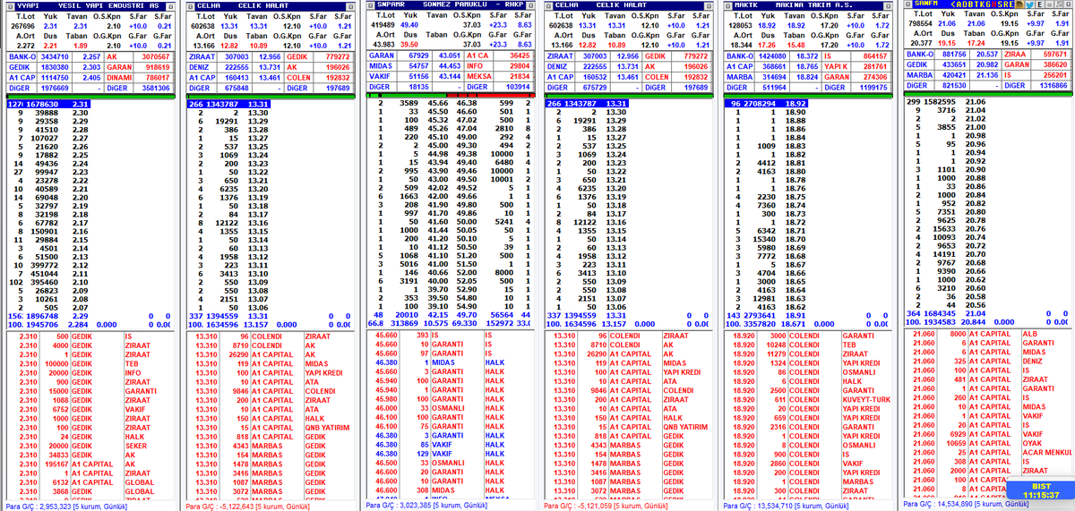Open system menu icon of MAKTK window

tap(728, 4)
